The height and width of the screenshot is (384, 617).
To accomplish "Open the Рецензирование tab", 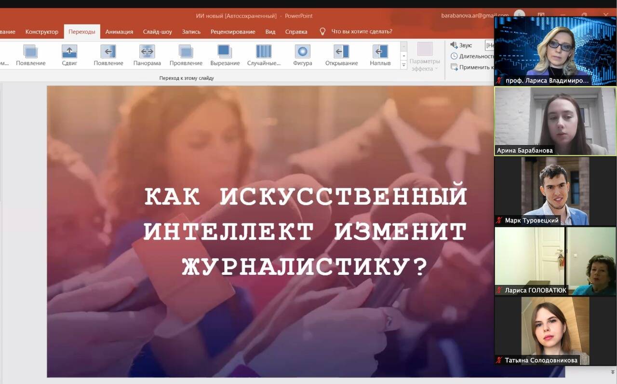I will (233, 32).
